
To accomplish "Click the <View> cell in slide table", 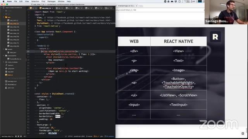I will tap(178, 51).
